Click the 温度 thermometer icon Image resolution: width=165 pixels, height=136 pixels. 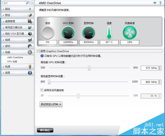[109, 32]
